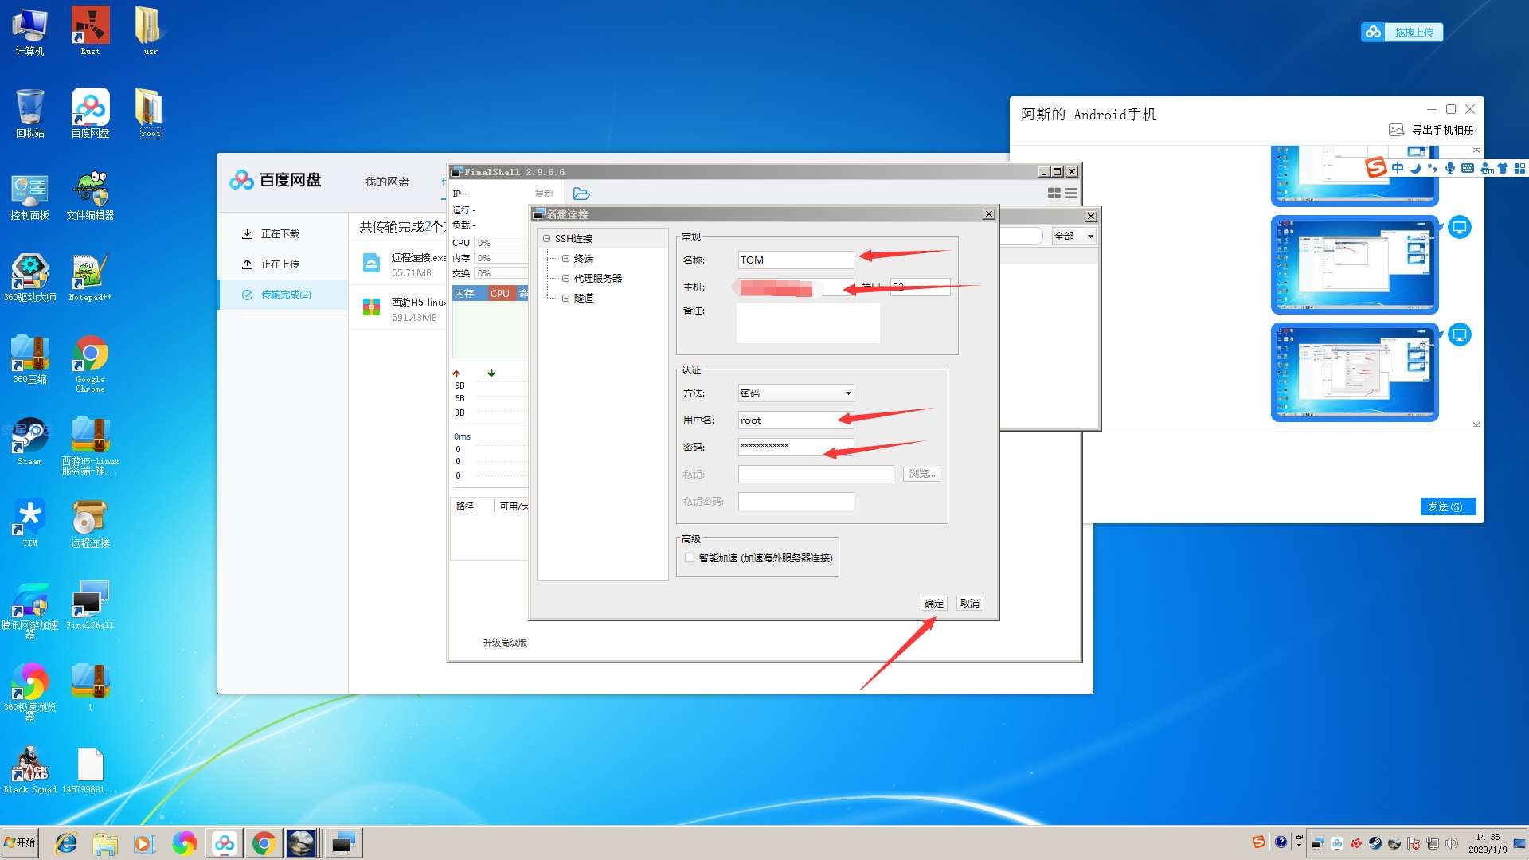Open Sogou toolbox grid icon

(x=1519, y=168)
